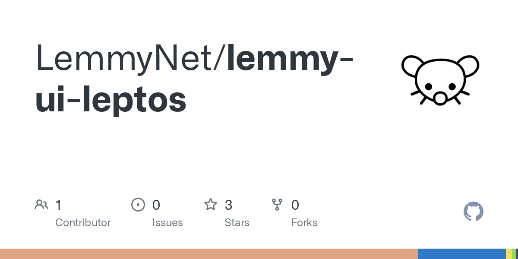Click the star icon
Screen dimensions: 518x259
coord(211,205)
